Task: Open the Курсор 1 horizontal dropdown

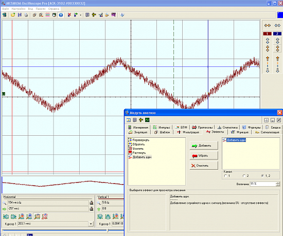Action: click(x=91, y=224)
